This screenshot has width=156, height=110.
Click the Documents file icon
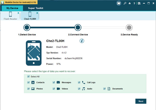coord(109,89)
